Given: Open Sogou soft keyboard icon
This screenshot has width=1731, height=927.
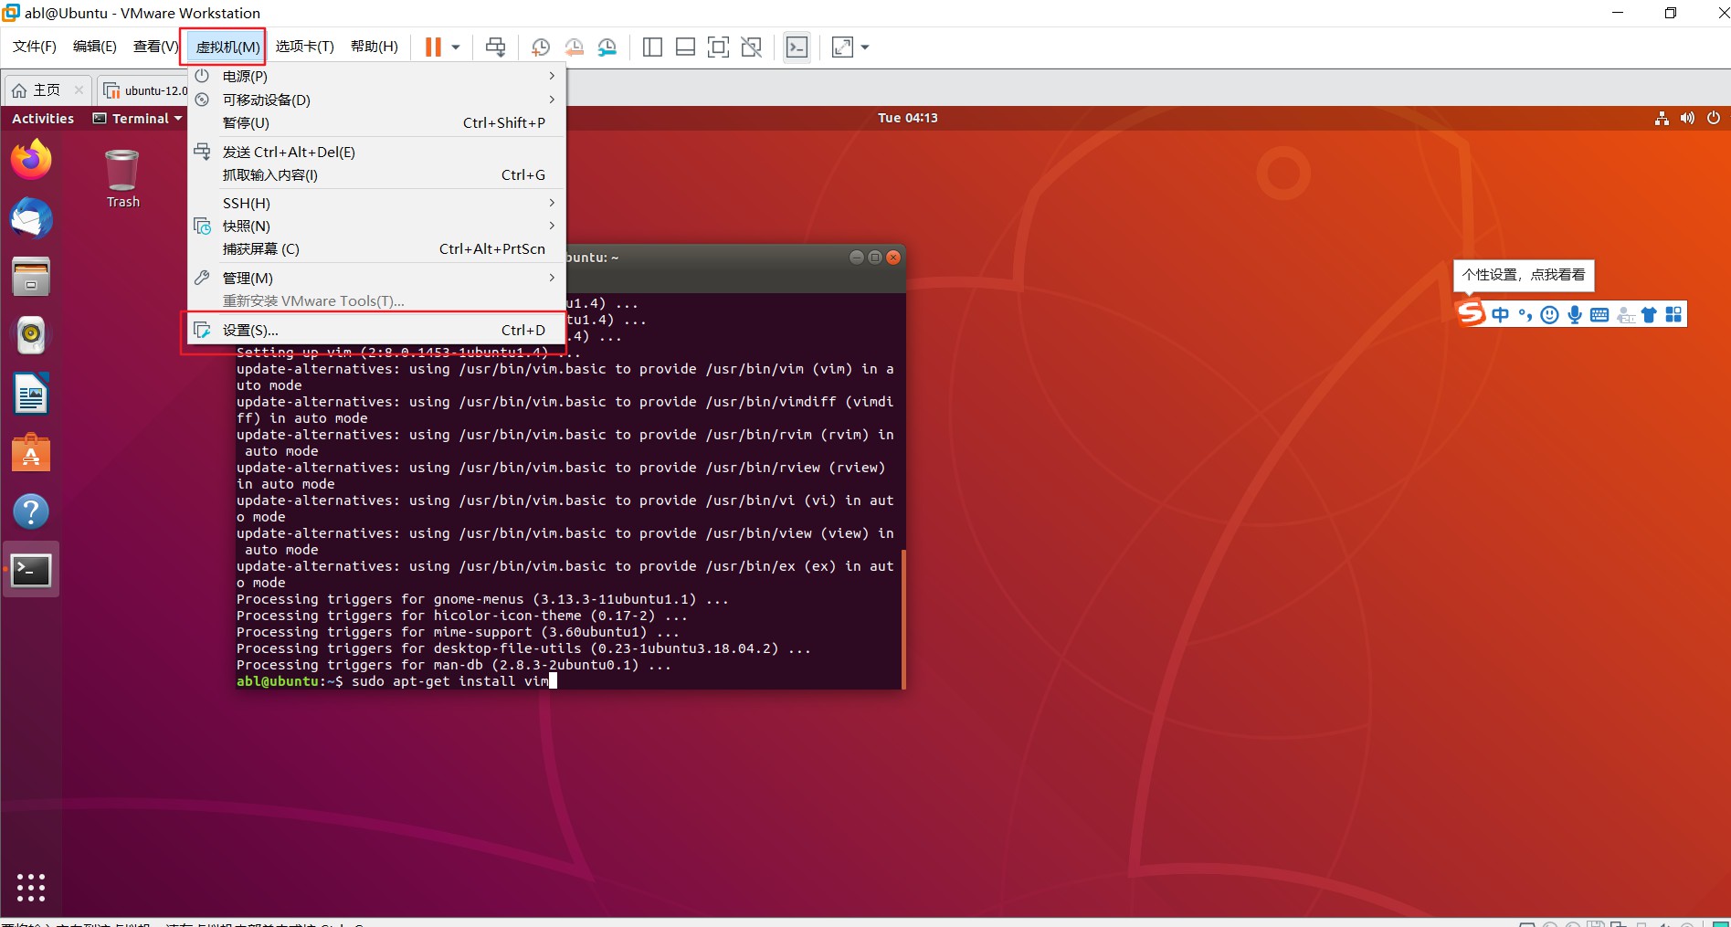Looking at the screenshot, I should pos(1599,315).
